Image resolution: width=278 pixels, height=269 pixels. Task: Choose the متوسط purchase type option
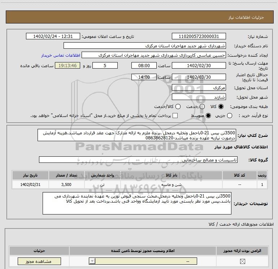click(208, 116)
